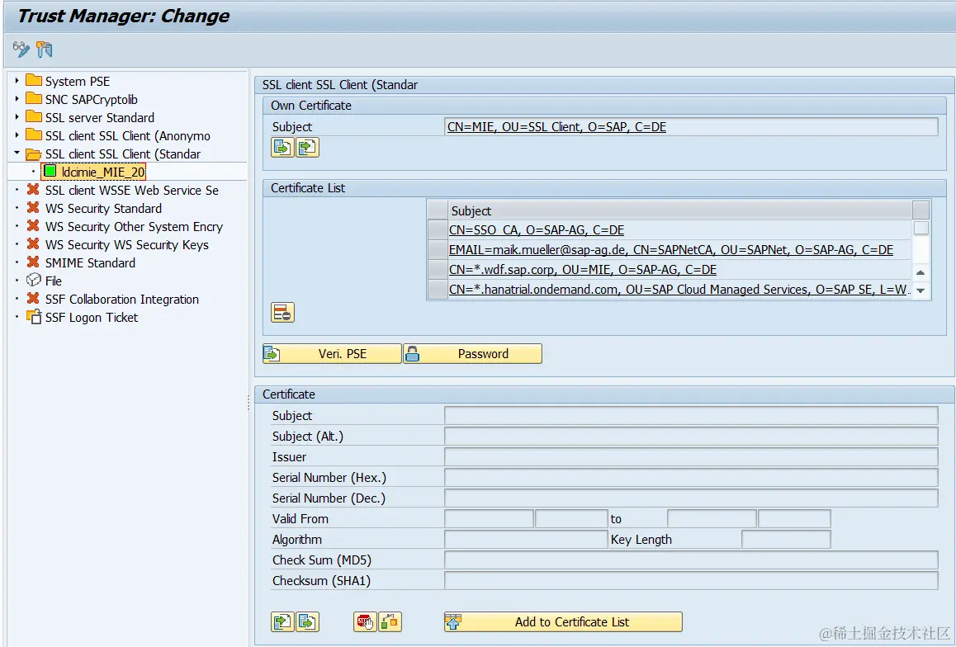This screenshot has height=647, width=956.
Task: Click the Valid From date field
Action: 490,518
